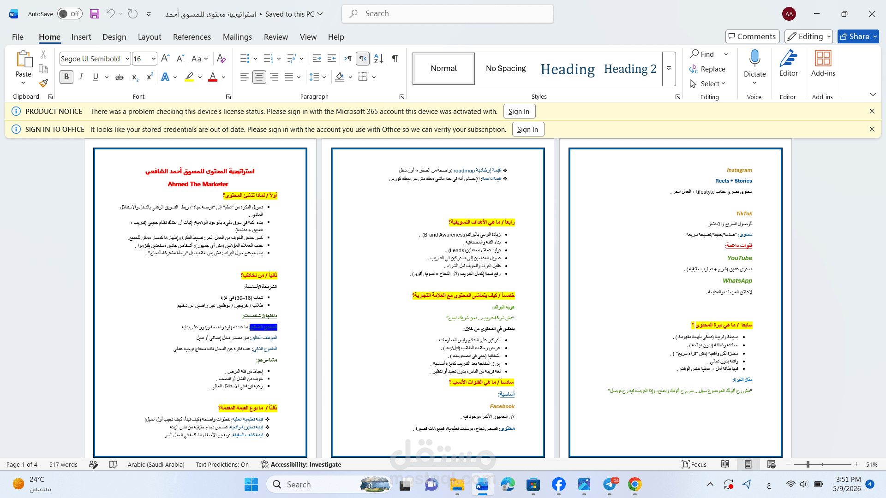Align text right
Viewport: 886px width, 498px height.
click(x=274, y=77)
